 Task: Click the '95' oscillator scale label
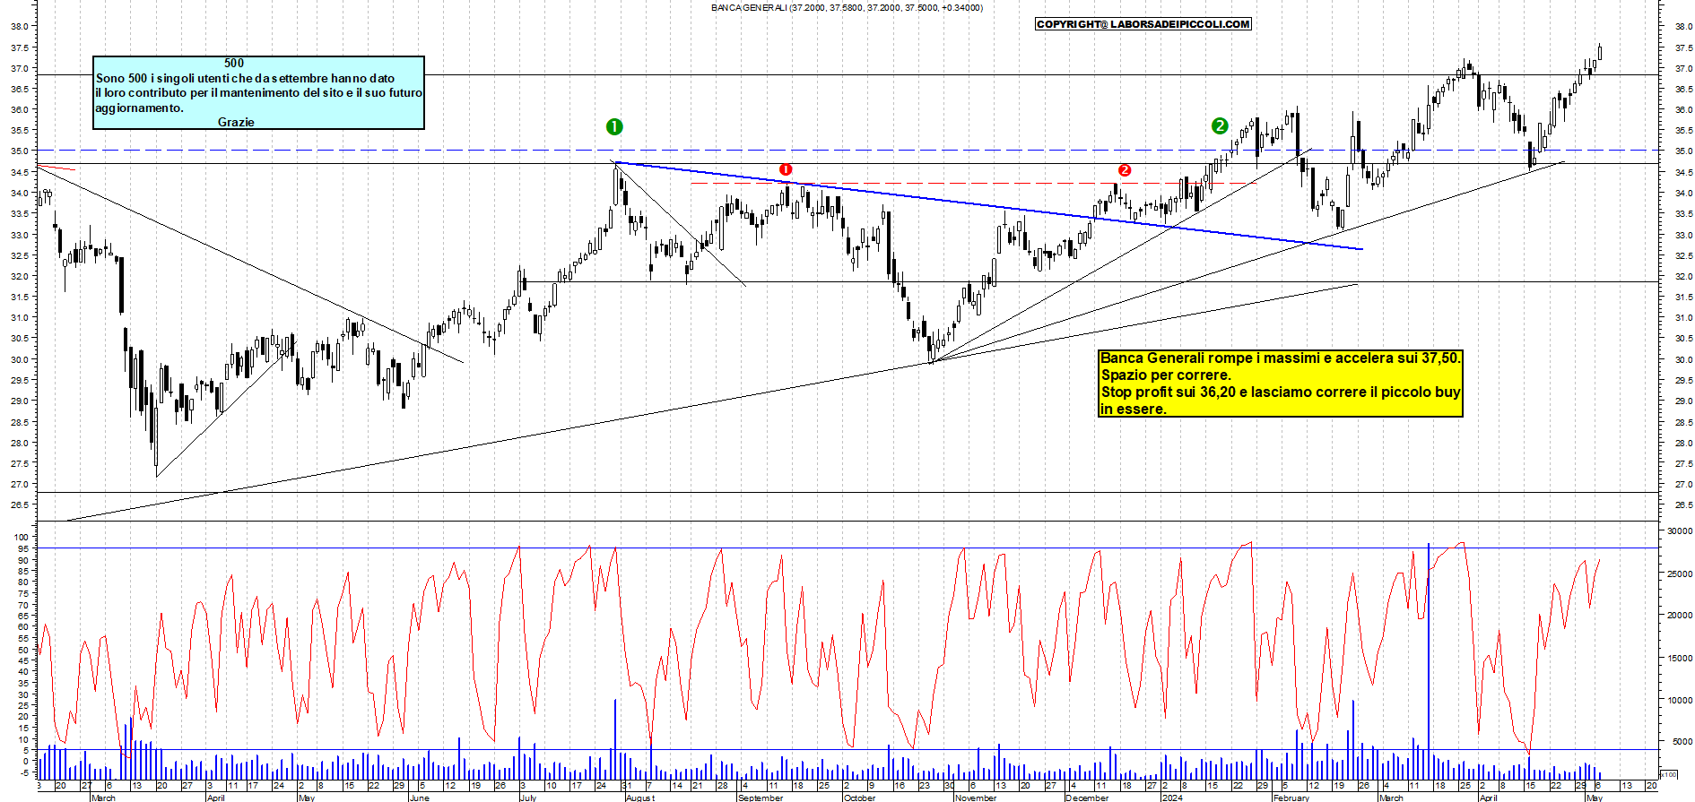23,549
